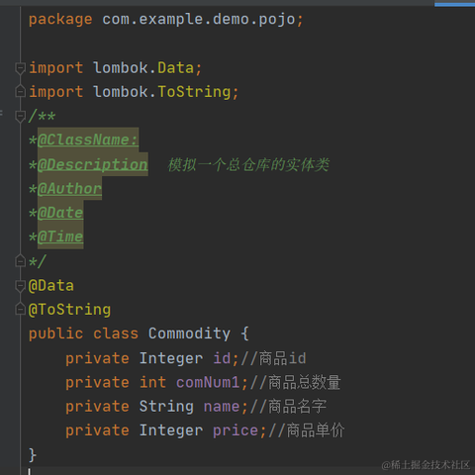Click the String type of the name field
Viewport: 475px width, 475px height.
(166, 407)
